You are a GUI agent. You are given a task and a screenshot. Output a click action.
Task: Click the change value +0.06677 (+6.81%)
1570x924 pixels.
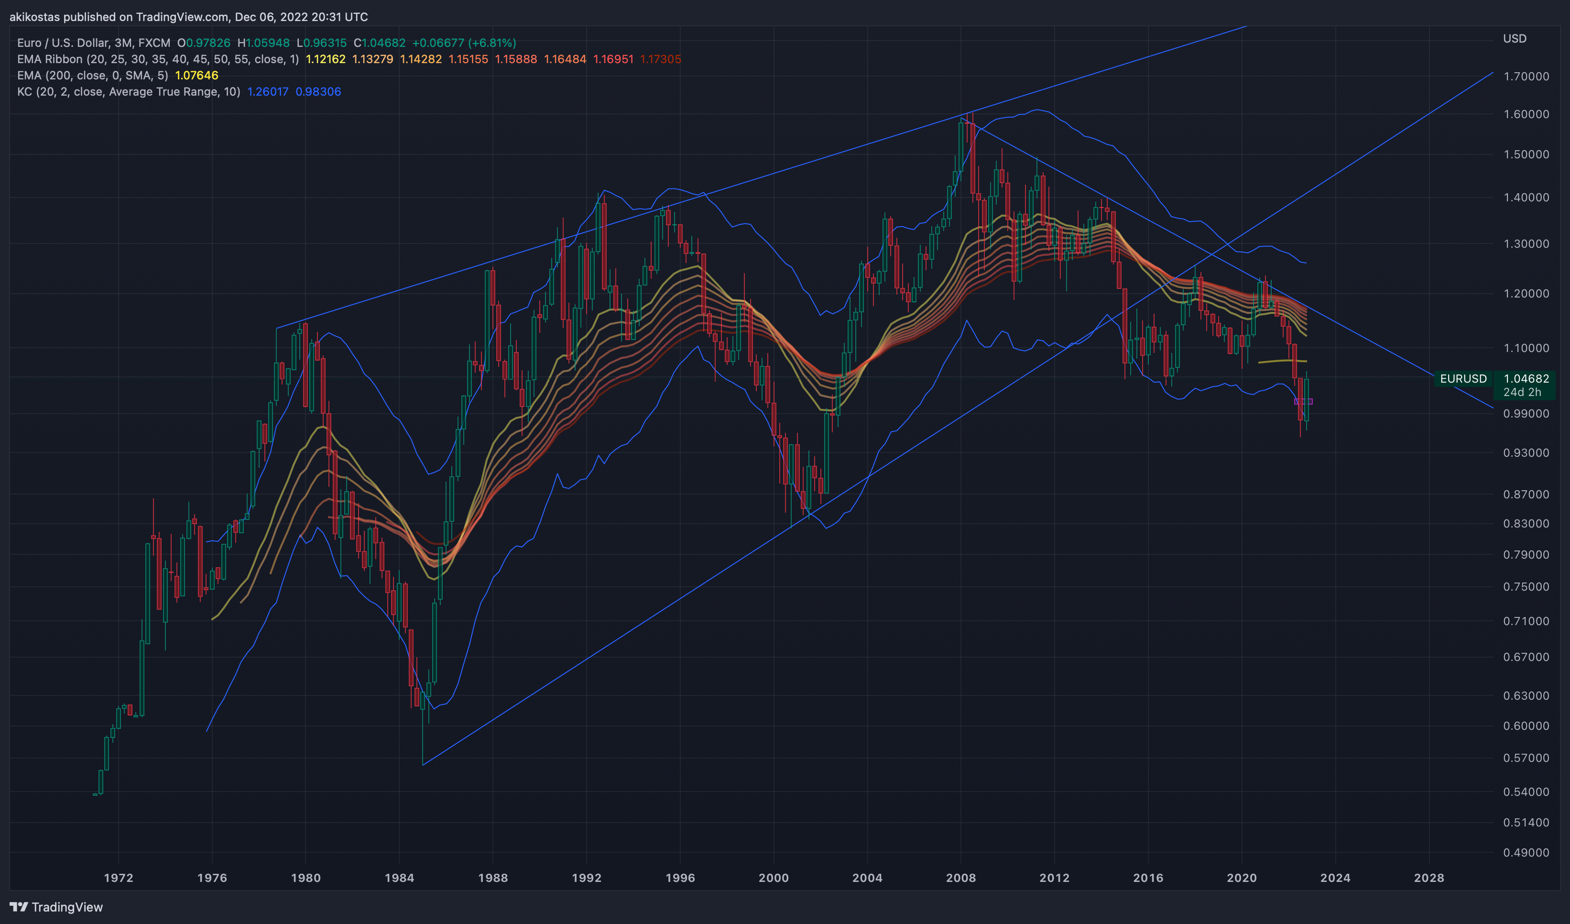464,43
